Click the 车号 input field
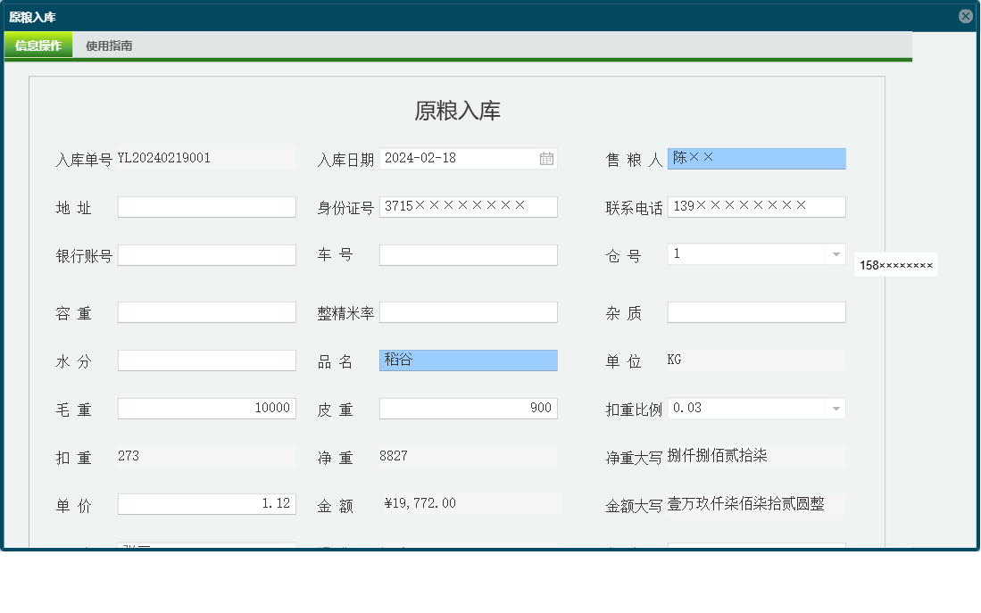981x613 pixels. point(468,254)
